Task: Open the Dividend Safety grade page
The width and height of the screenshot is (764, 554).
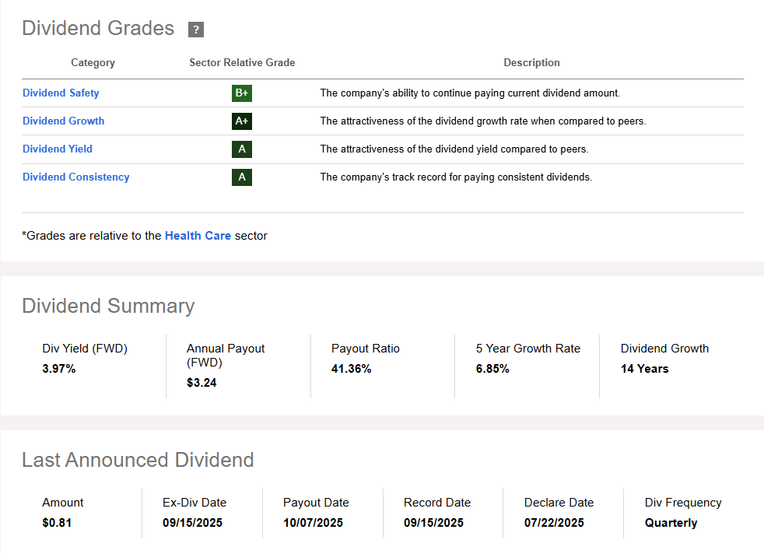Action: pos(61,93)
